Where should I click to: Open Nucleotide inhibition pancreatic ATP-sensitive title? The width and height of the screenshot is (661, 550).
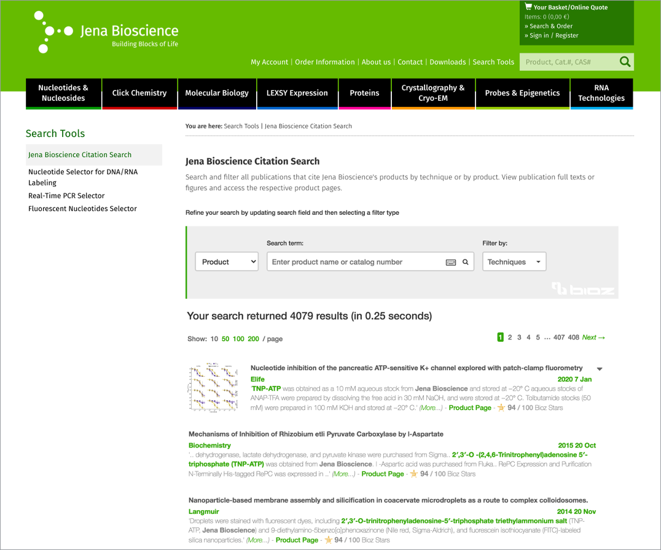417,368
